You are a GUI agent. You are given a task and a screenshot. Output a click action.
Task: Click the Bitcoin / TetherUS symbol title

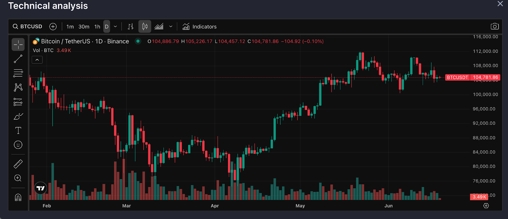point(85,41)
